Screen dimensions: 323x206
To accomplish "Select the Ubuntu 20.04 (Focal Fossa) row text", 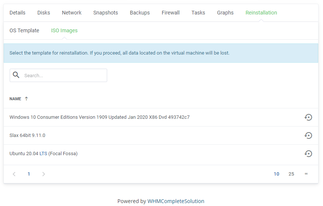I will point(44,154).
